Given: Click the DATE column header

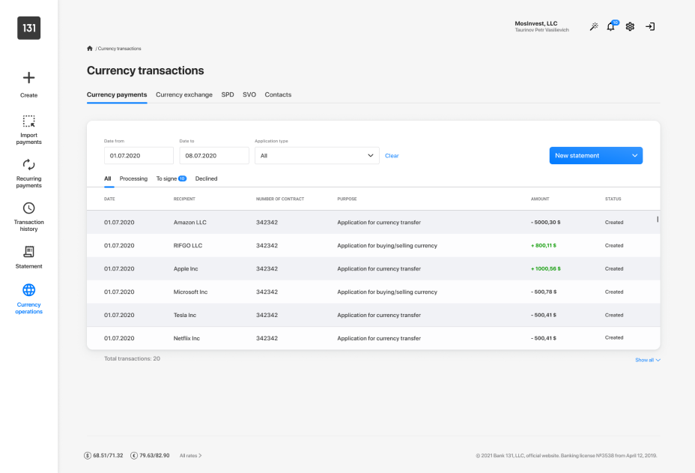Looking at the screenshot, I should point(109,199).
